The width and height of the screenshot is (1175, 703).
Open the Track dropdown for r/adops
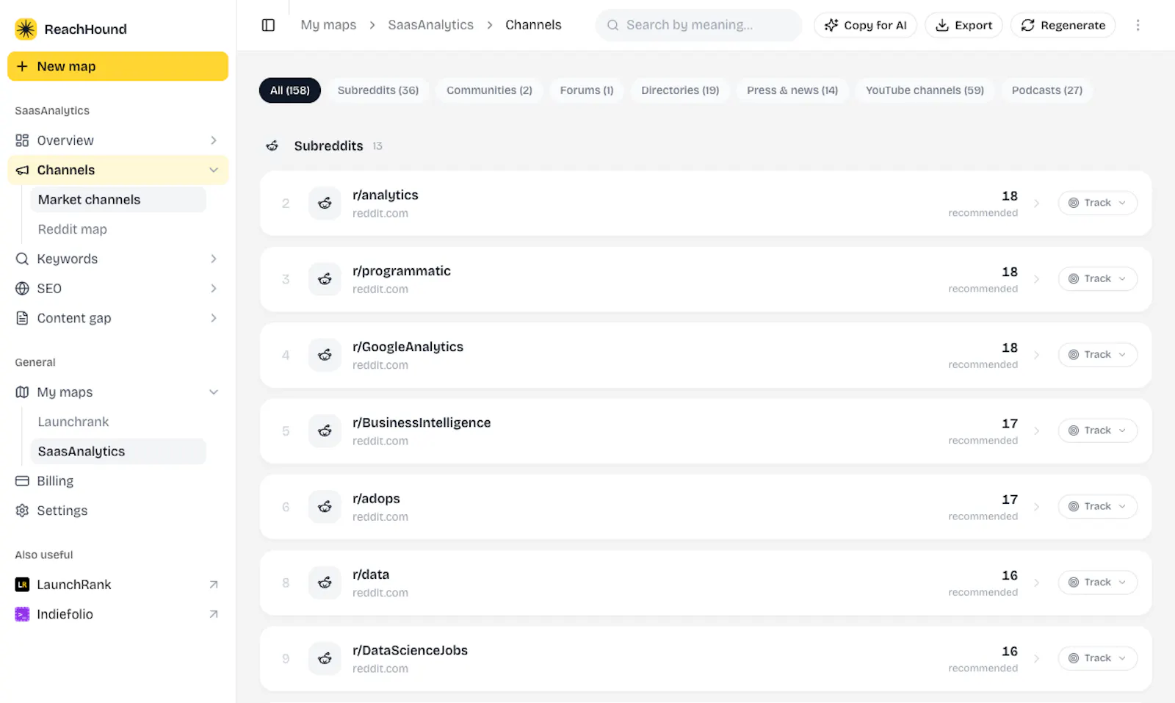pos(1098,506)
